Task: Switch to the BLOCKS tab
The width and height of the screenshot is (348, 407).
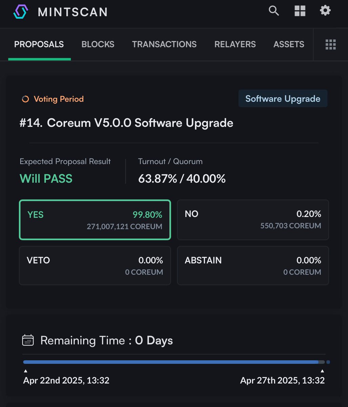Action: coord(98,44)
